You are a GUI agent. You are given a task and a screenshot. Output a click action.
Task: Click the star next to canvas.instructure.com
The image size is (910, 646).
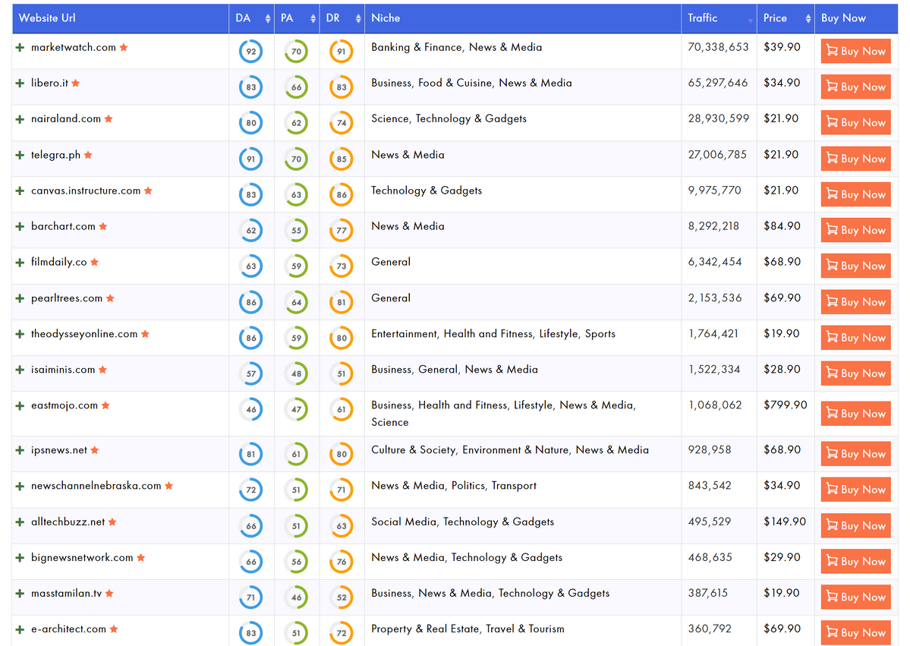[x=148, y=191]
